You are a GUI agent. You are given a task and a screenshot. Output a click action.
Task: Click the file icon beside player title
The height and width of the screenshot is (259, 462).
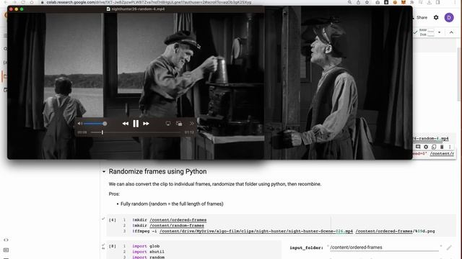tap(108, 9)
